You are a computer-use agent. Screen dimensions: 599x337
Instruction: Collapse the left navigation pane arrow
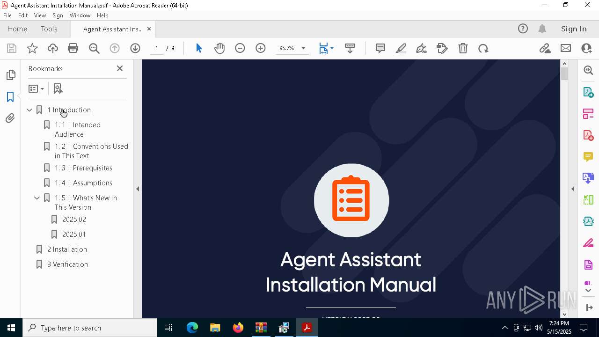pyautogui.click(x=138, y=189)
